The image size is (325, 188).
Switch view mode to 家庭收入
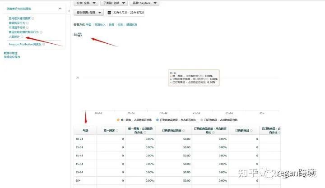[100, 25]
